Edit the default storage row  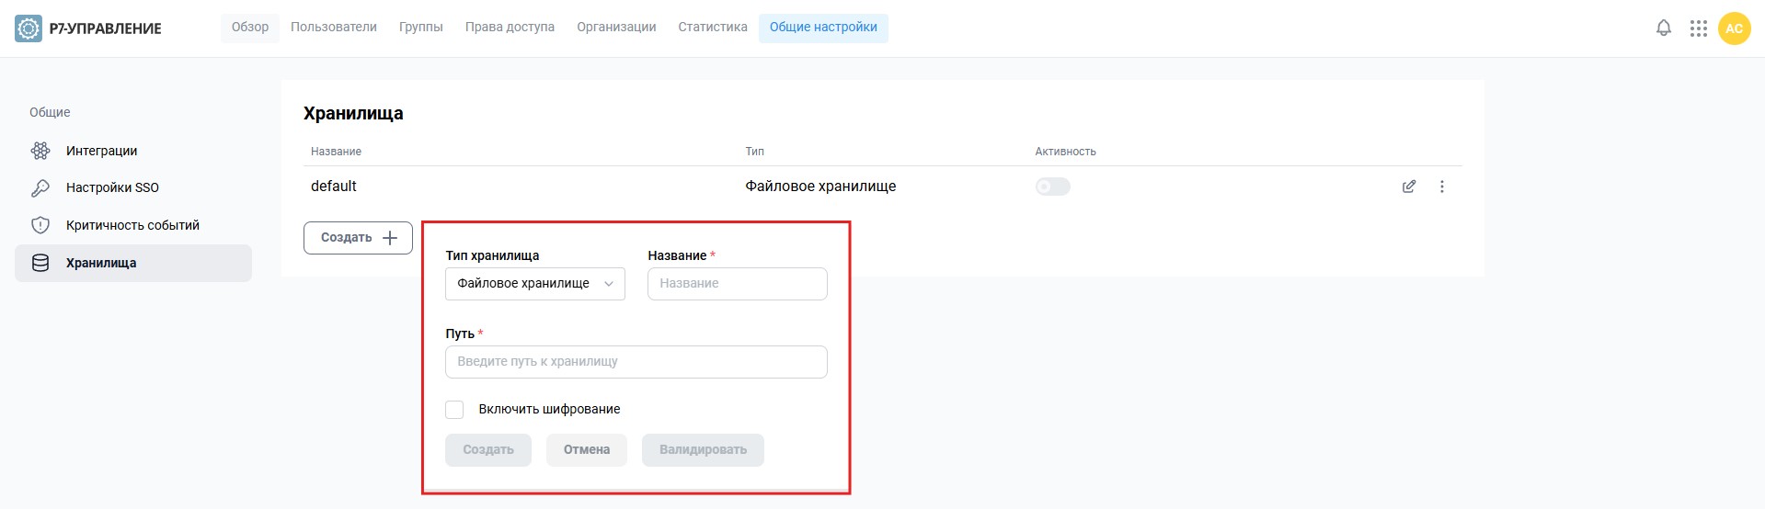coord(1408,187)
